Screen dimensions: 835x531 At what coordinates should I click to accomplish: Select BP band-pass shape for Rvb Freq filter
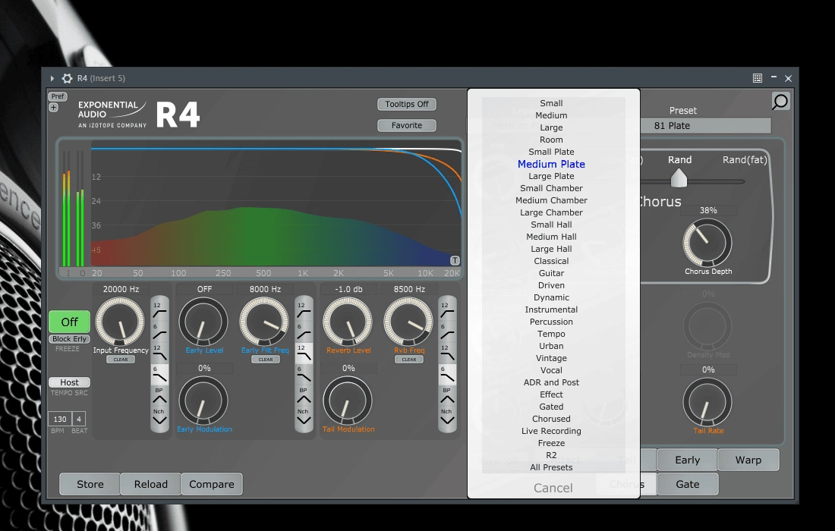pyautogui.click(x=447, y=395)
